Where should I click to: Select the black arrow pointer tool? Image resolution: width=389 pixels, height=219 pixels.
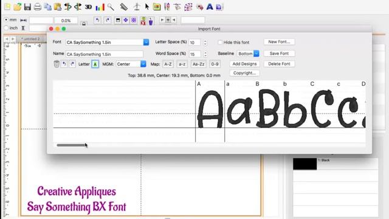point(147,7)
